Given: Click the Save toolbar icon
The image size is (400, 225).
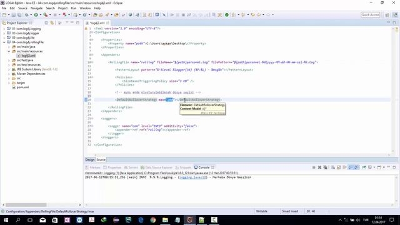Looking at the screenshot, I should (x=13, y=15).
